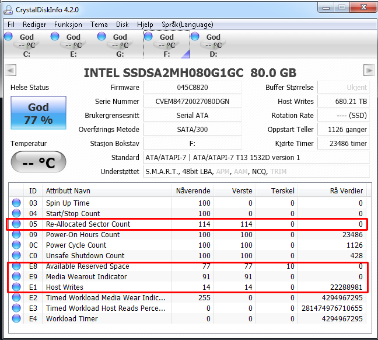Click the Standard ATA/ATAPI-7 field

pos(256,157)
